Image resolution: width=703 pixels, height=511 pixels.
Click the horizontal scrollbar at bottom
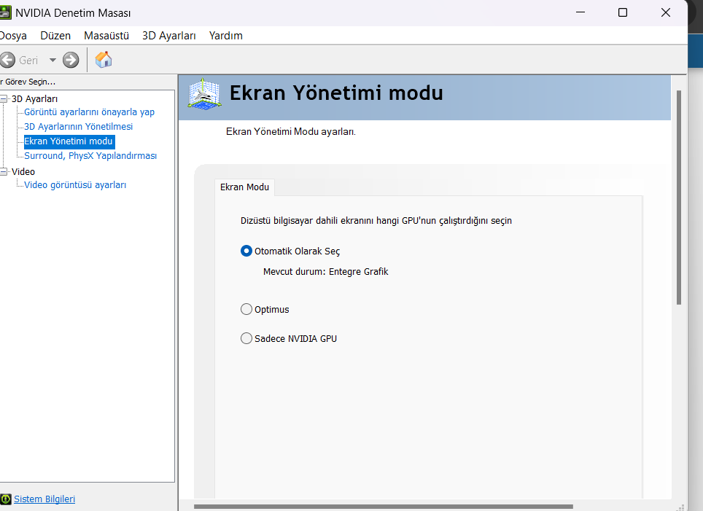pyautogui.click(x=384, y=507)
